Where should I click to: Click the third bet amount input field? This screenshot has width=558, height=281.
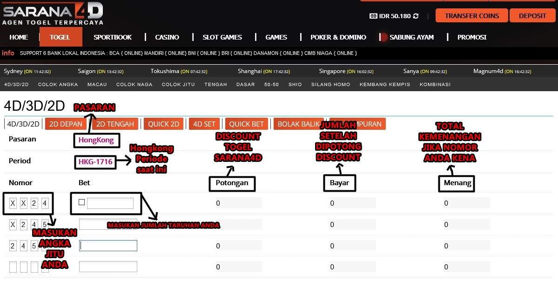point(108,245)
